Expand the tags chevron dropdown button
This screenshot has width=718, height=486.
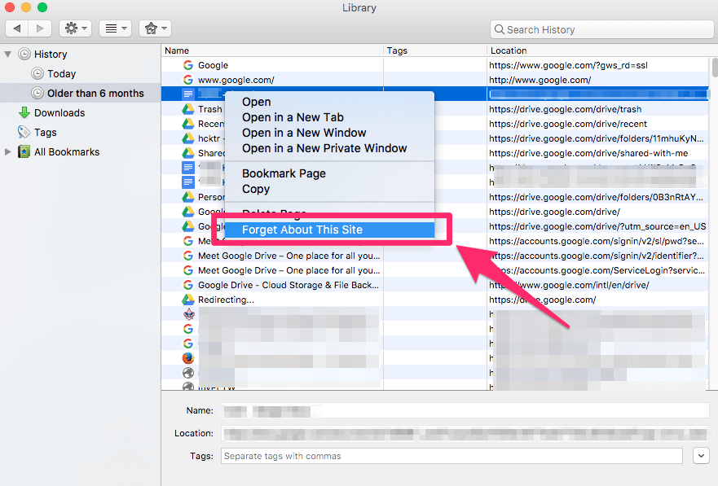coord(701,456)
